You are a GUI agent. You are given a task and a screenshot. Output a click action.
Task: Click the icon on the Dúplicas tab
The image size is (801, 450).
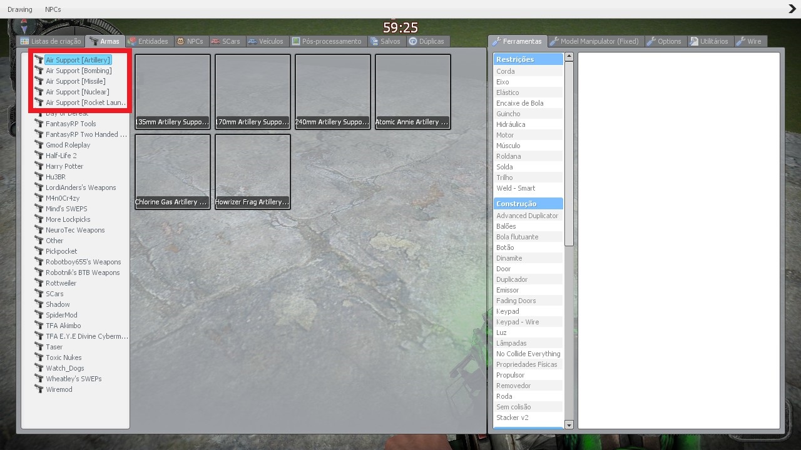(412, 41)
